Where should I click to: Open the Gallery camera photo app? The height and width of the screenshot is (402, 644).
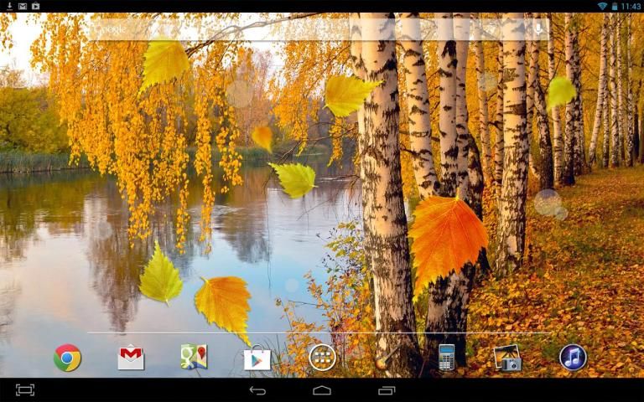click(507, 358)
